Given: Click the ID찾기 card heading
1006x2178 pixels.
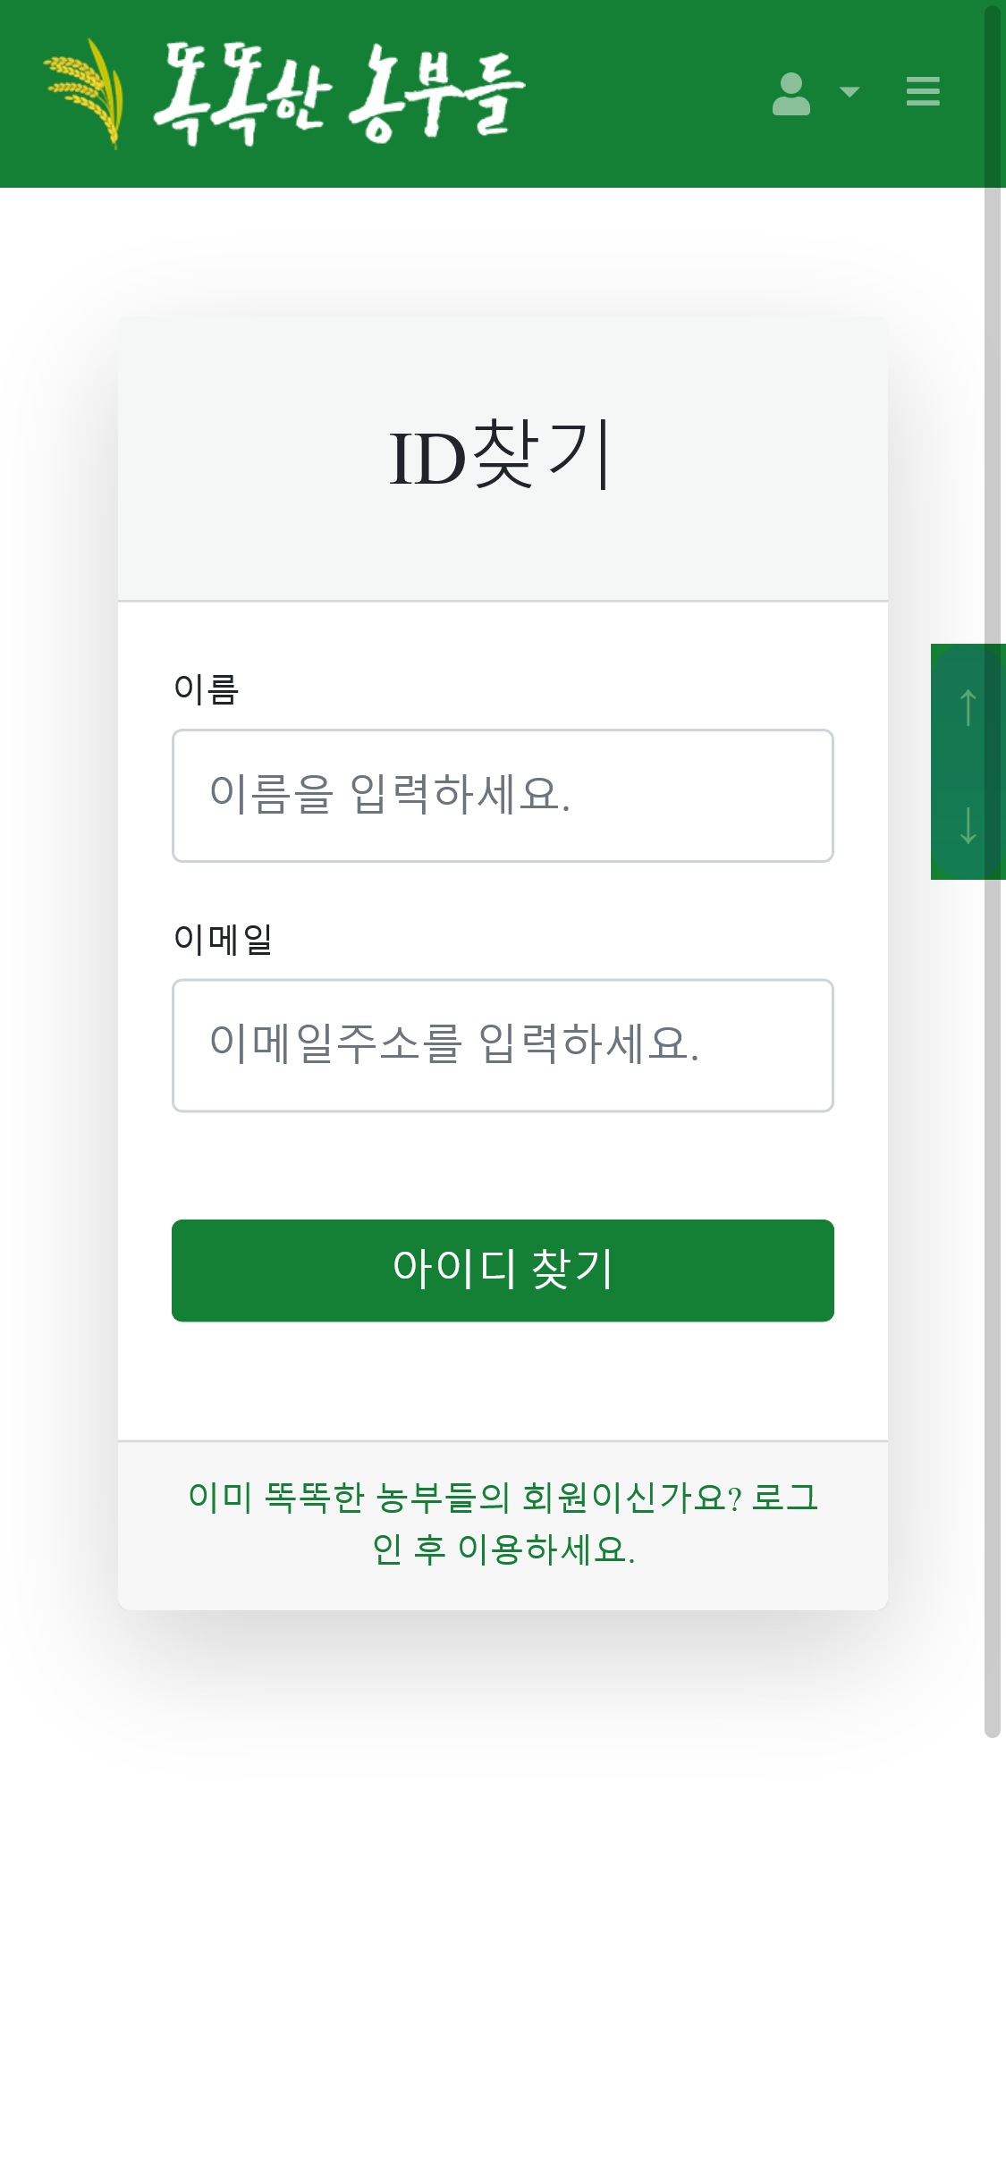Looking at the screenshot, I should point(501,456).
